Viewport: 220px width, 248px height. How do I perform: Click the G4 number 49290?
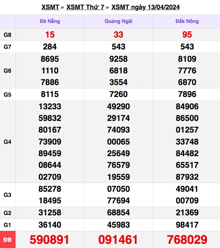click(118, 106)
